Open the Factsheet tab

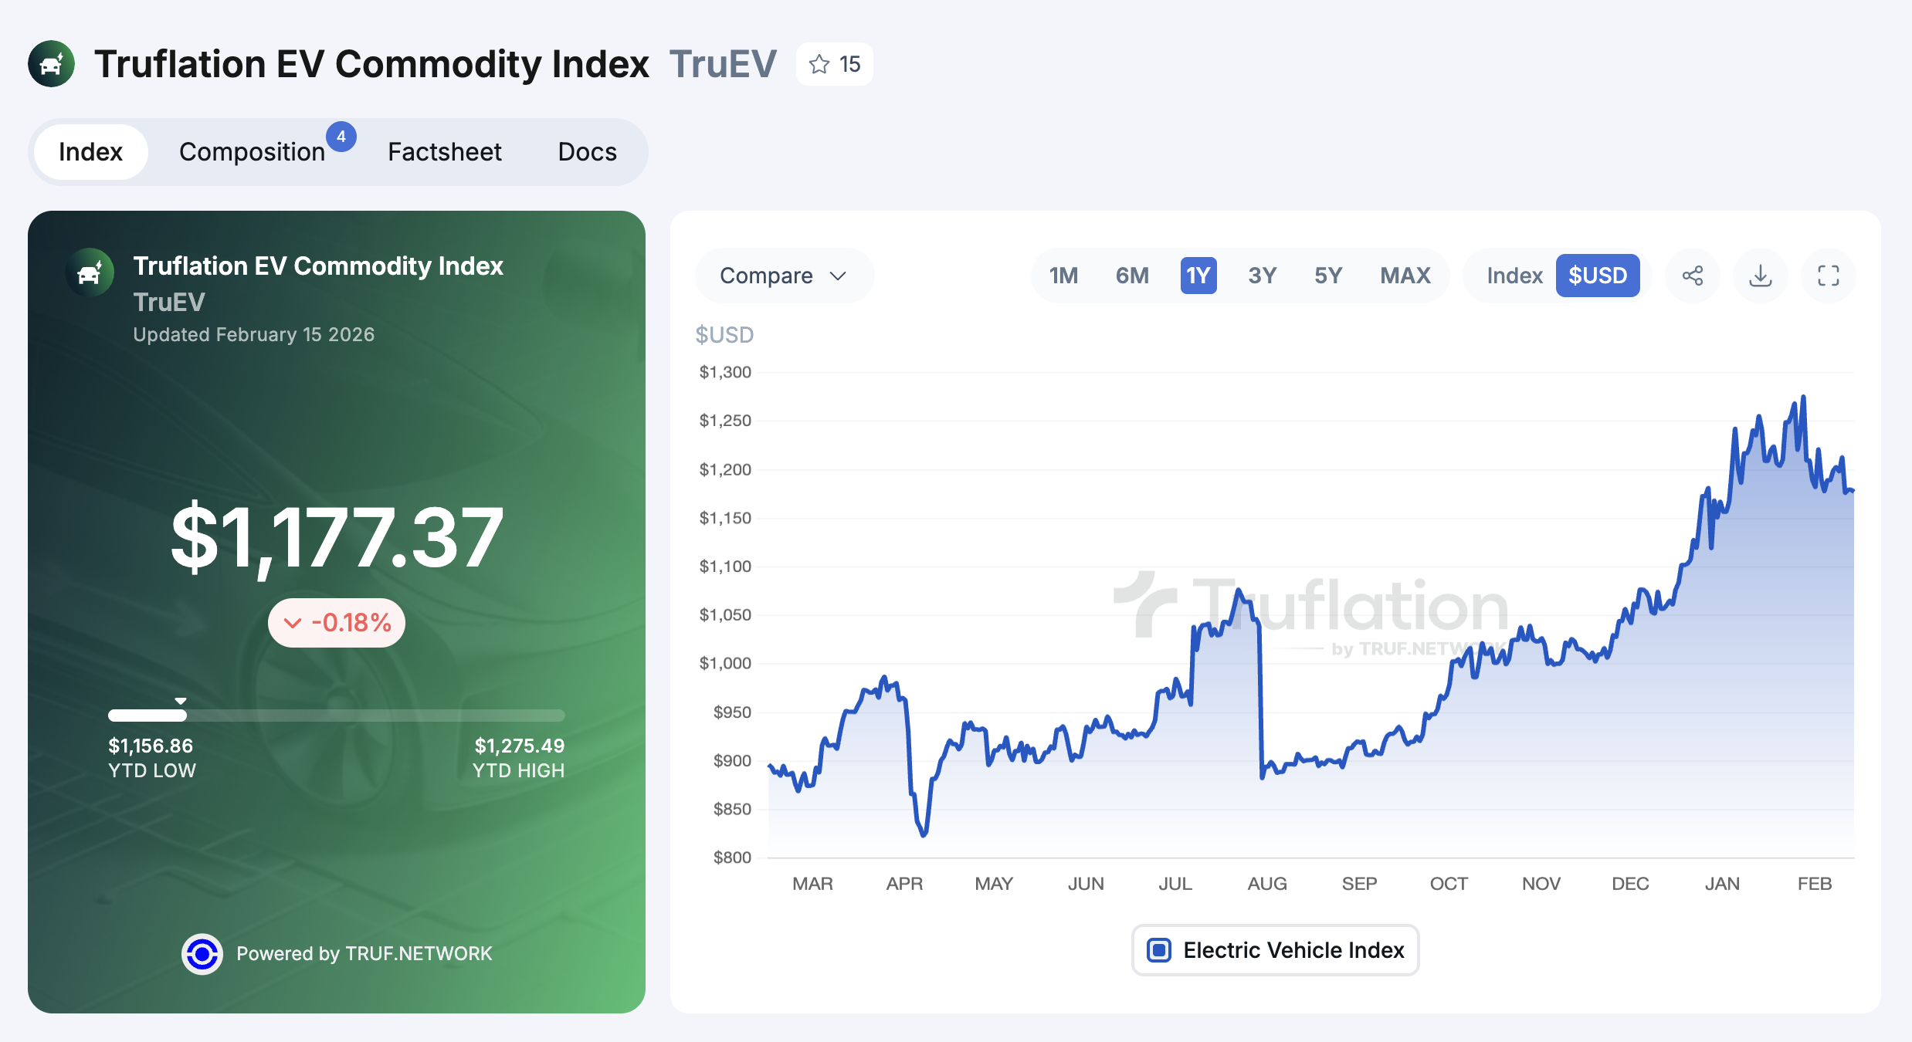[444, 151]
